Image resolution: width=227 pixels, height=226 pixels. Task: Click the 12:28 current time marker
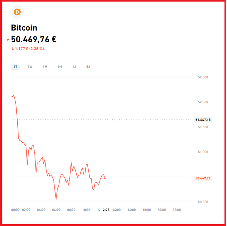pos(105,210)
